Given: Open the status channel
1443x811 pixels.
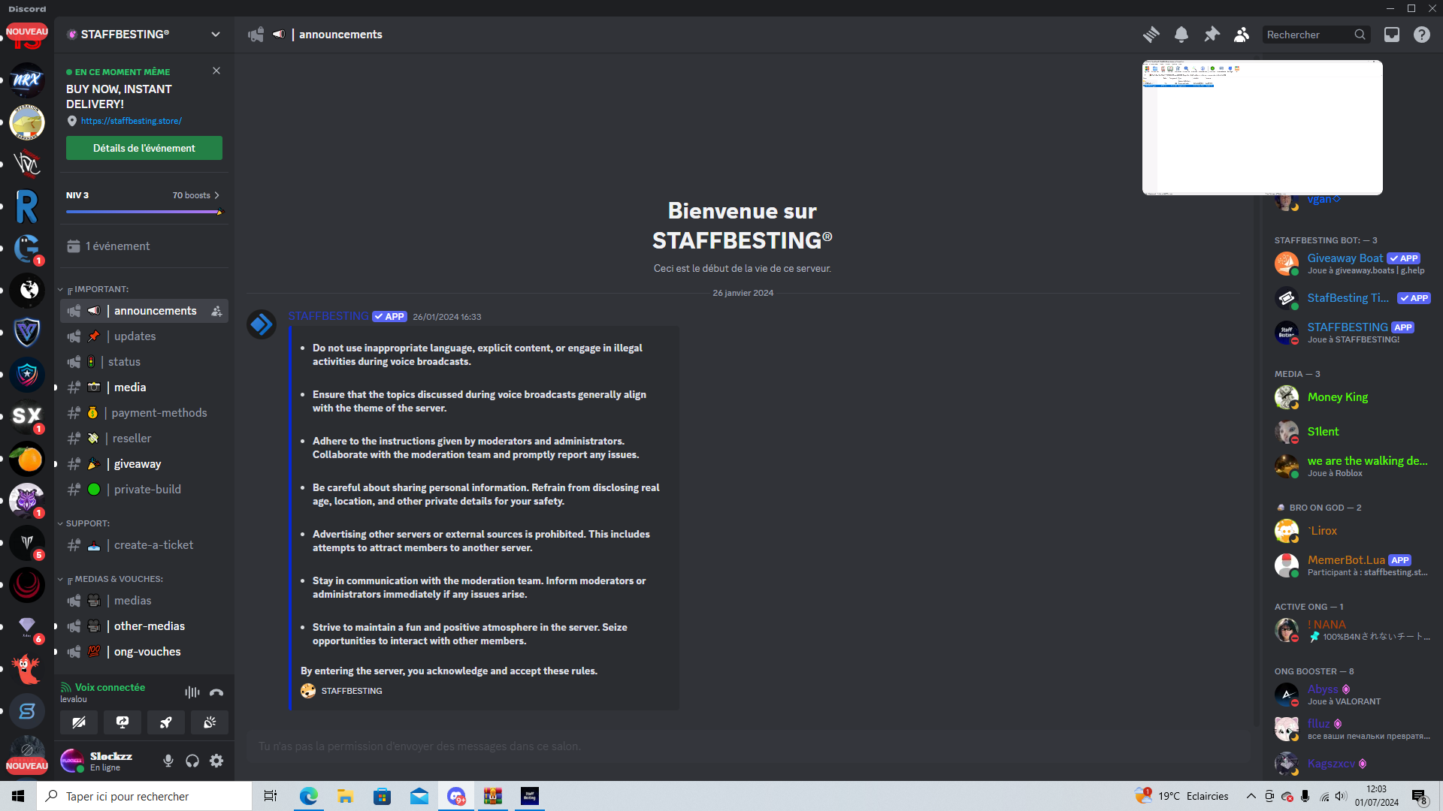Looking at the screenshot, I should (x=144, y=362).
